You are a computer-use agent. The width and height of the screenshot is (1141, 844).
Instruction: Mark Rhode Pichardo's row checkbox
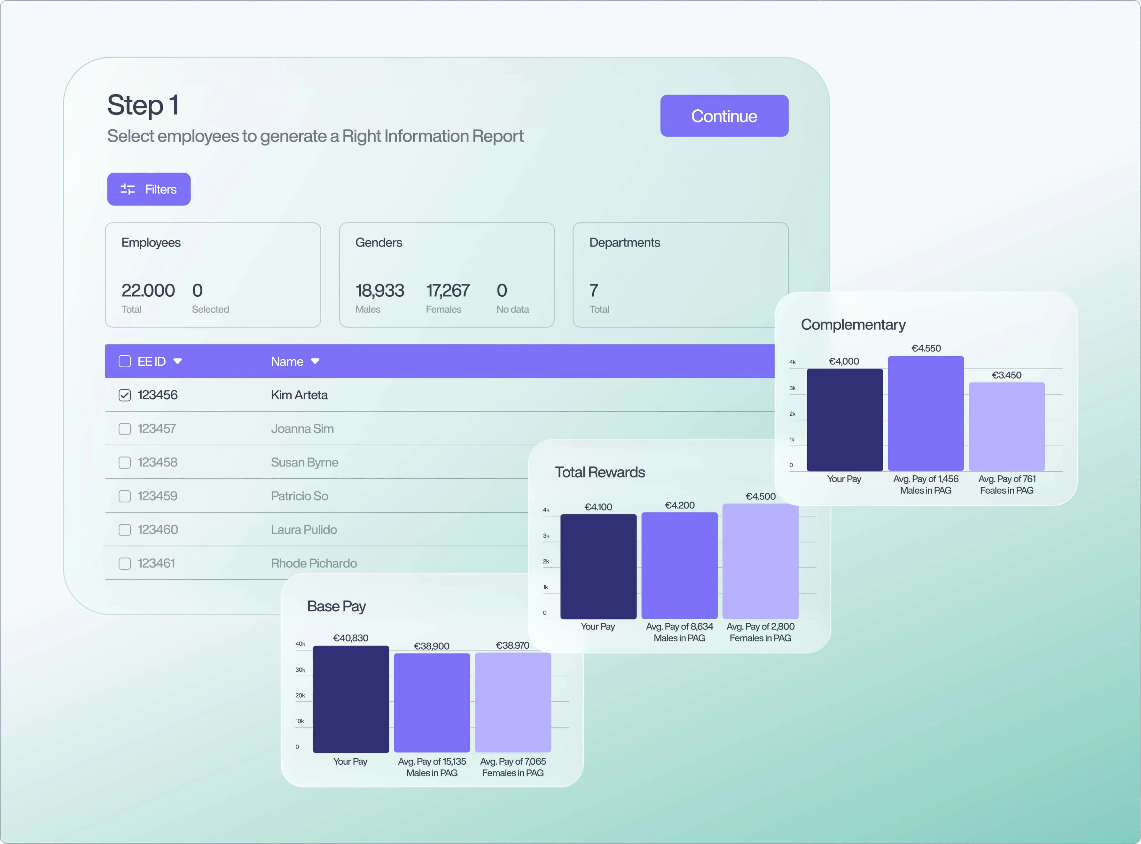click(125, 564)
